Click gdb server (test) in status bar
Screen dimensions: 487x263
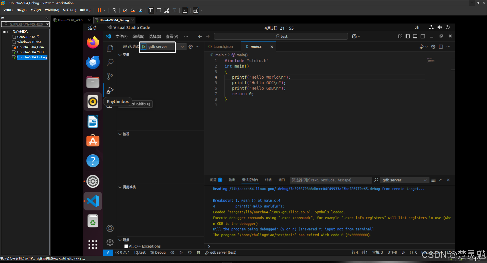[x=221, y=252]
